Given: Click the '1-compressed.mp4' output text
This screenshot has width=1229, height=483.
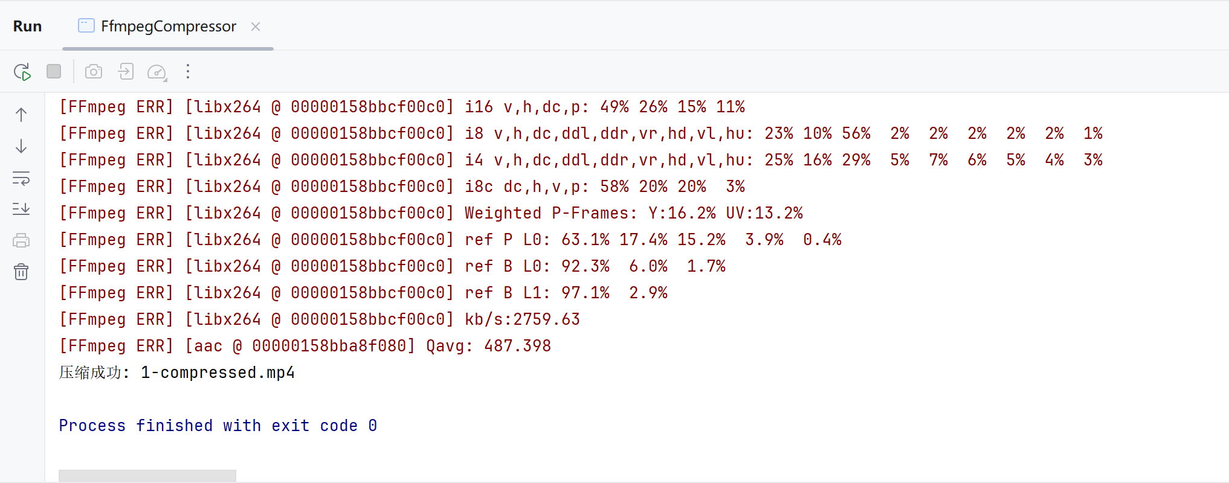Looking at the screenshot, I should click(x=218, y=373).
